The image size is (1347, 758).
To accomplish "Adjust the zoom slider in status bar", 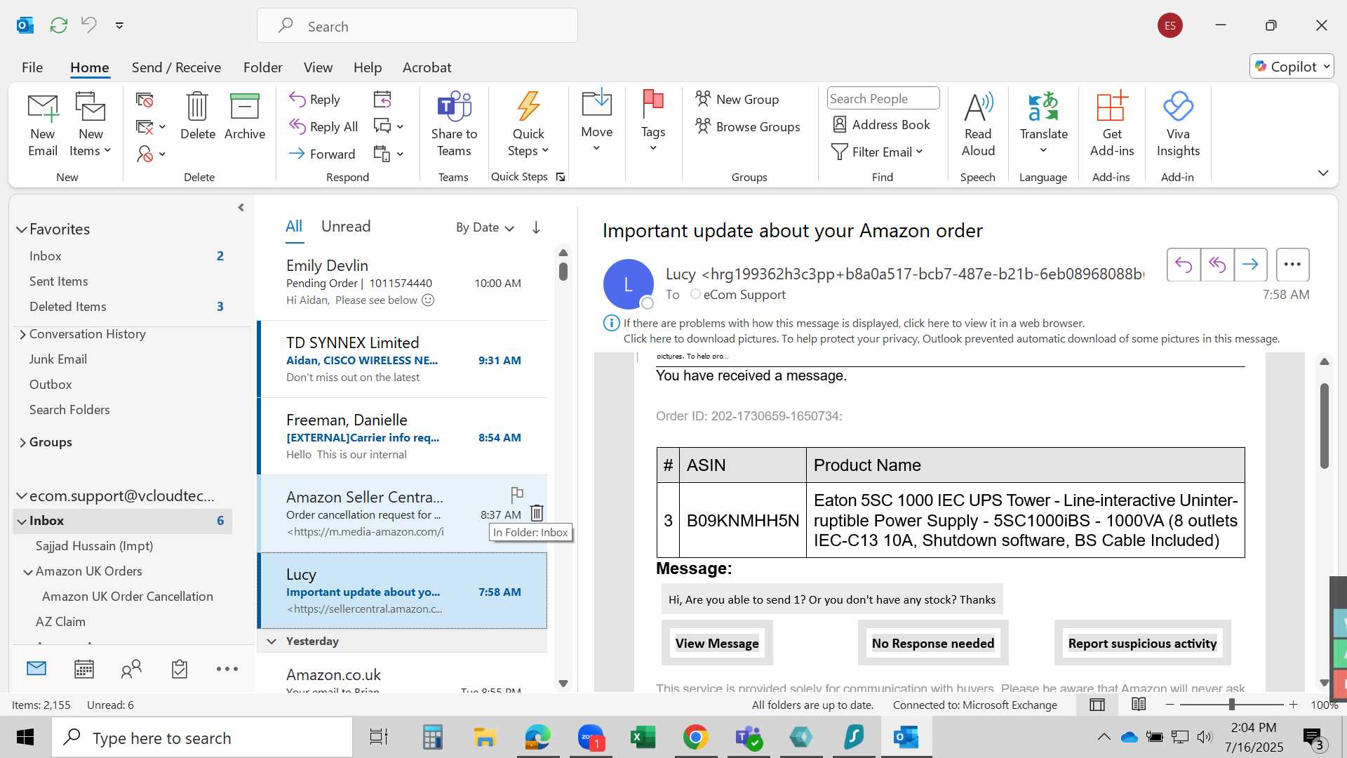I will 1231,704.
